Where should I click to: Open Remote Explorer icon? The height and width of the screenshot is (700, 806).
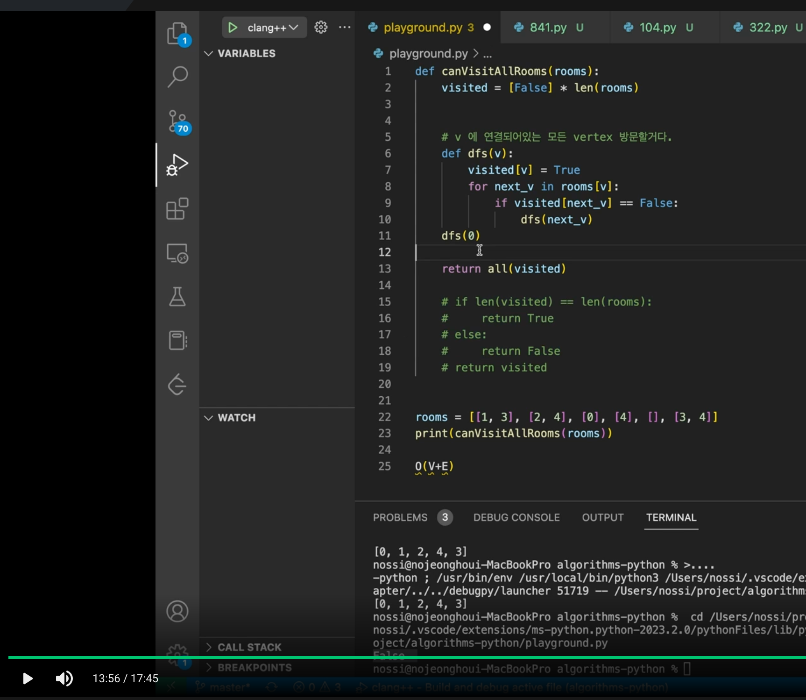(x=177, y=253)
